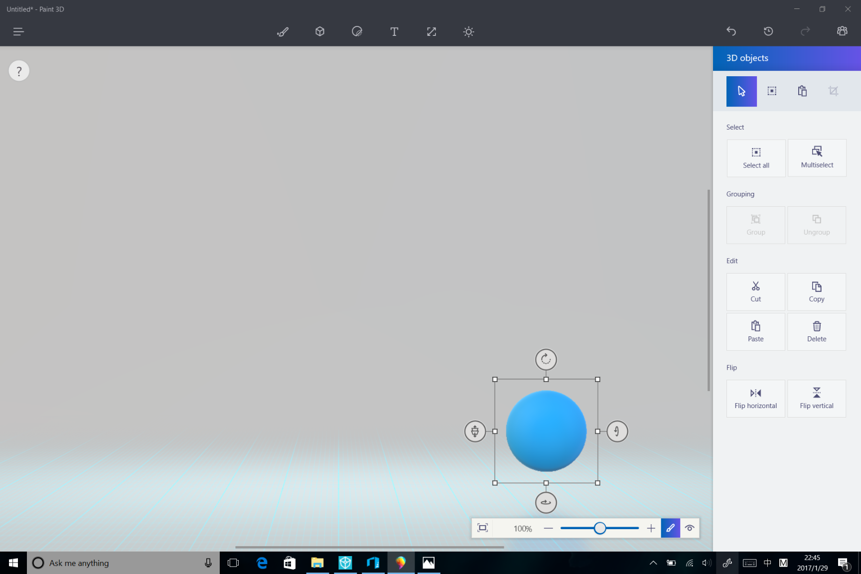Click the Paste button in Edit section
The height and width of the screenshot is (574, 861).
click(x=756, y=332)
